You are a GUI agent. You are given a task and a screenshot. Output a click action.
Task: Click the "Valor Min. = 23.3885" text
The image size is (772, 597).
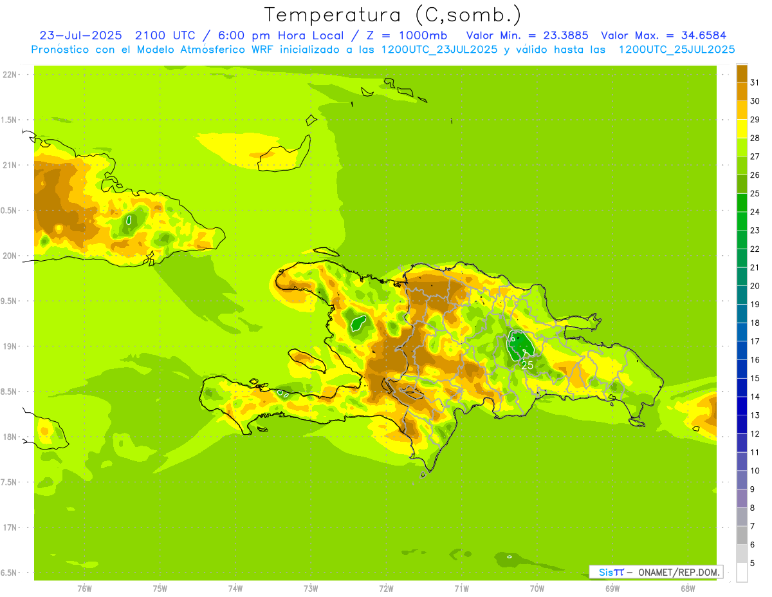click(527, 35)
